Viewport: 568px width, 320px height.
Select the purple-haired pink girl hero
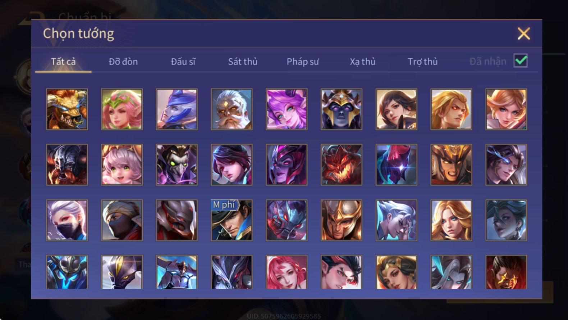point(287,109)
